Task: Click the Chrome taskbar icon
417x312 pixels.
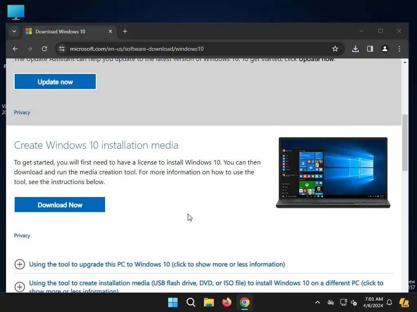Action: point(245,302)
